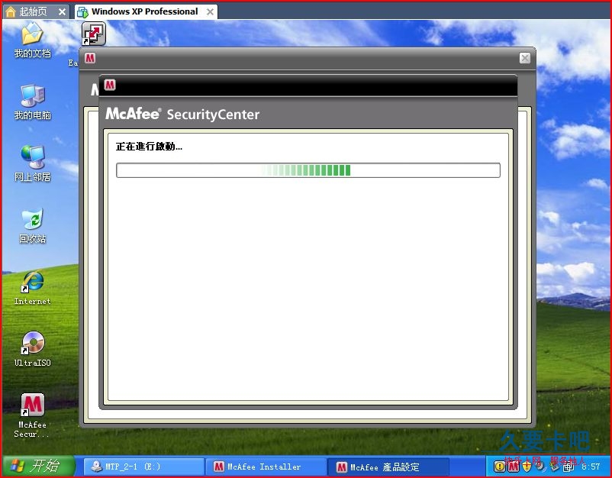Image resolution: width=612 pixels, height=478 pixels.
Task: Click the McAfee SecurityCenter heading text
Action: 182,114
